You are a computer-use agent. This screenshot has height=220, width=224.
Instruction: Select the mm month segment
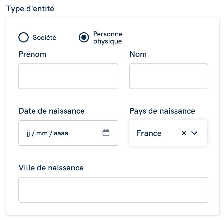click(x=42, y=134)
